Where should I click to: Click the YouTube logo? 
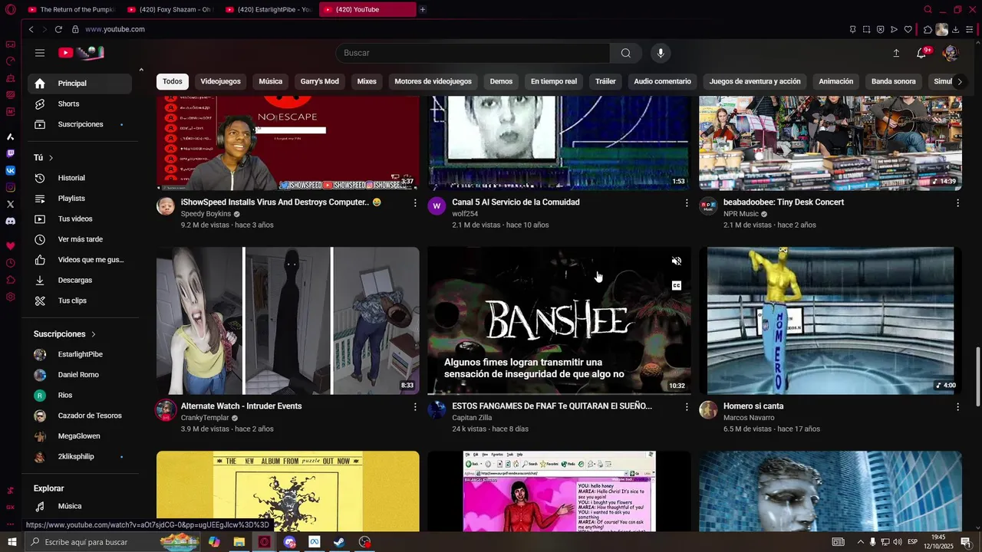click(x=81, y=53)
